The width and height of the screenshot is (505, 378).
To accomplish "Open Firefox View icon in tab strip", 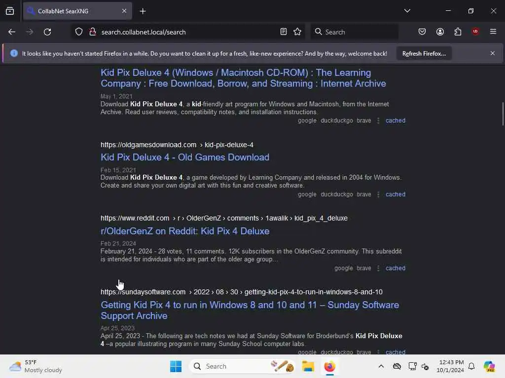I will tap(10, 11).
